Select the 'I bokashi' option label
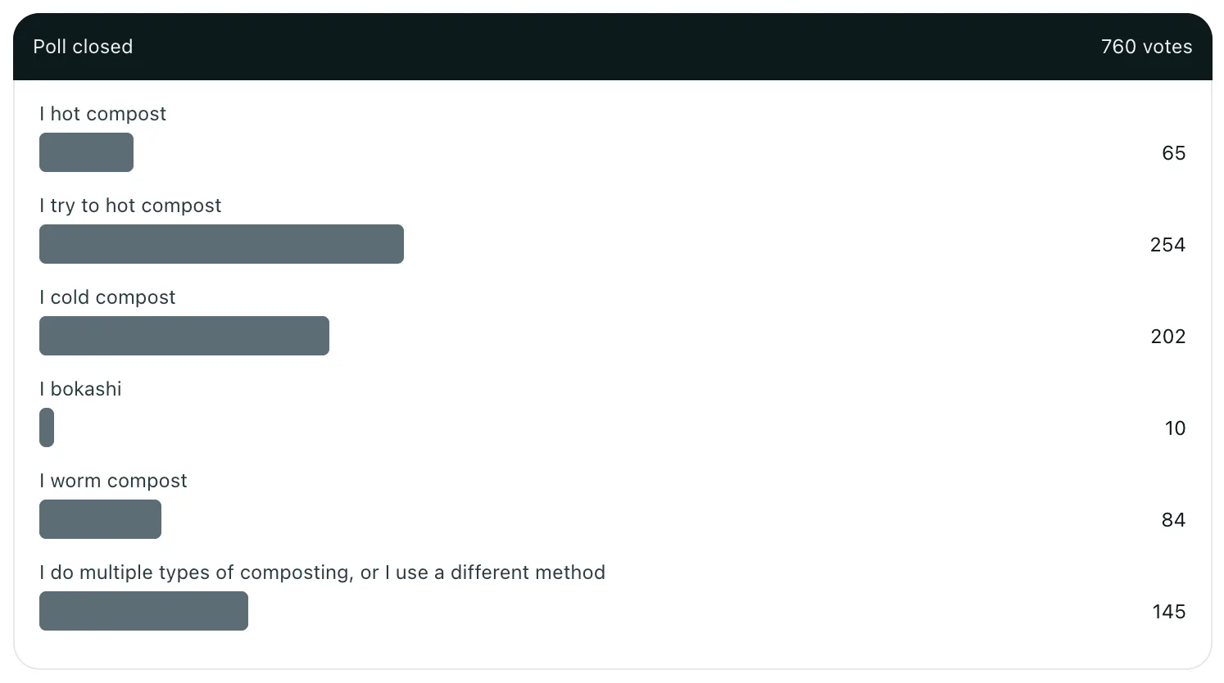The width and height of the screenshot is (1224, 683). (x=80, y=389)
